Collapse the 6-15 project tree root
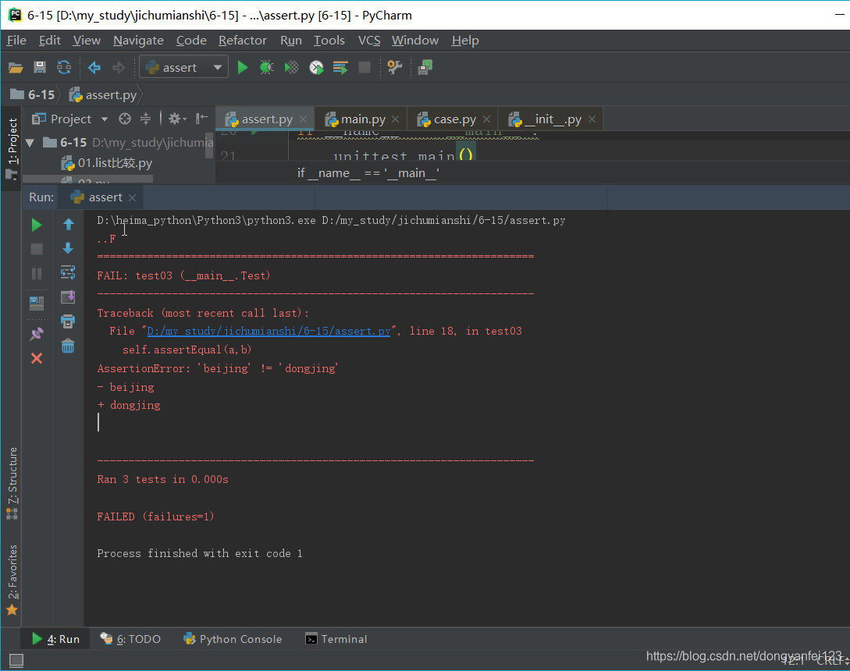 (x=30, y=143)
